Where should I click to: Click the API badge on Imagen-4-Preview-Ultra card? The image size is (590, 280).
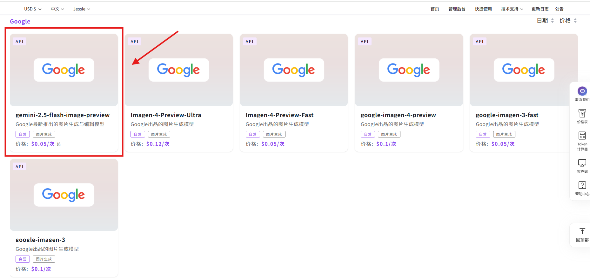coord(134,42)
